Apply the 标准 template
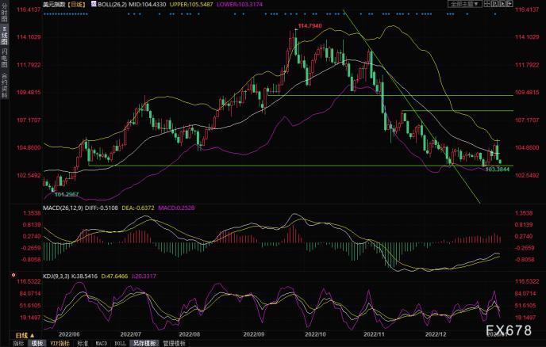The width and height of the screenshot is (546, 347). point(83,343)
